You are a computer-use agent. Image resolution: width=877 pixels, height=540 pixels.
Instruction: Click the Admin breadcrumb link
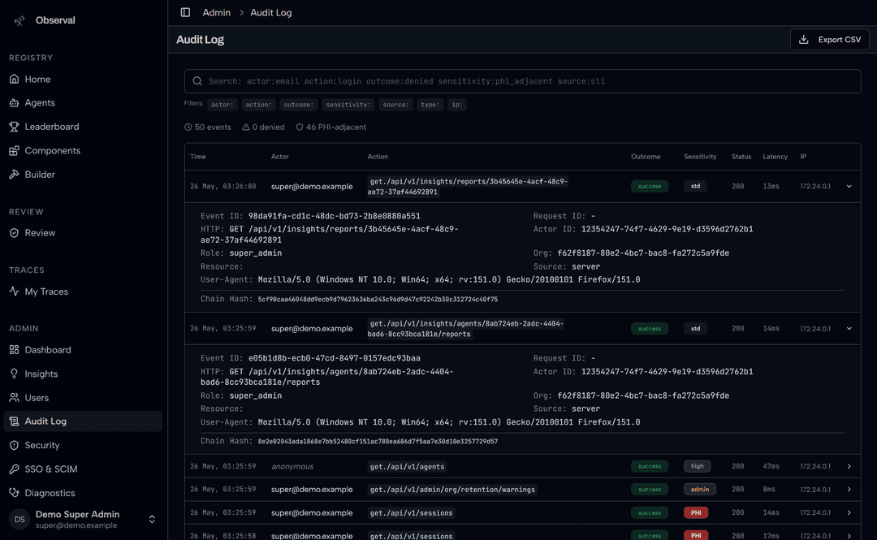pyautogui.click(x=217, y=12)
